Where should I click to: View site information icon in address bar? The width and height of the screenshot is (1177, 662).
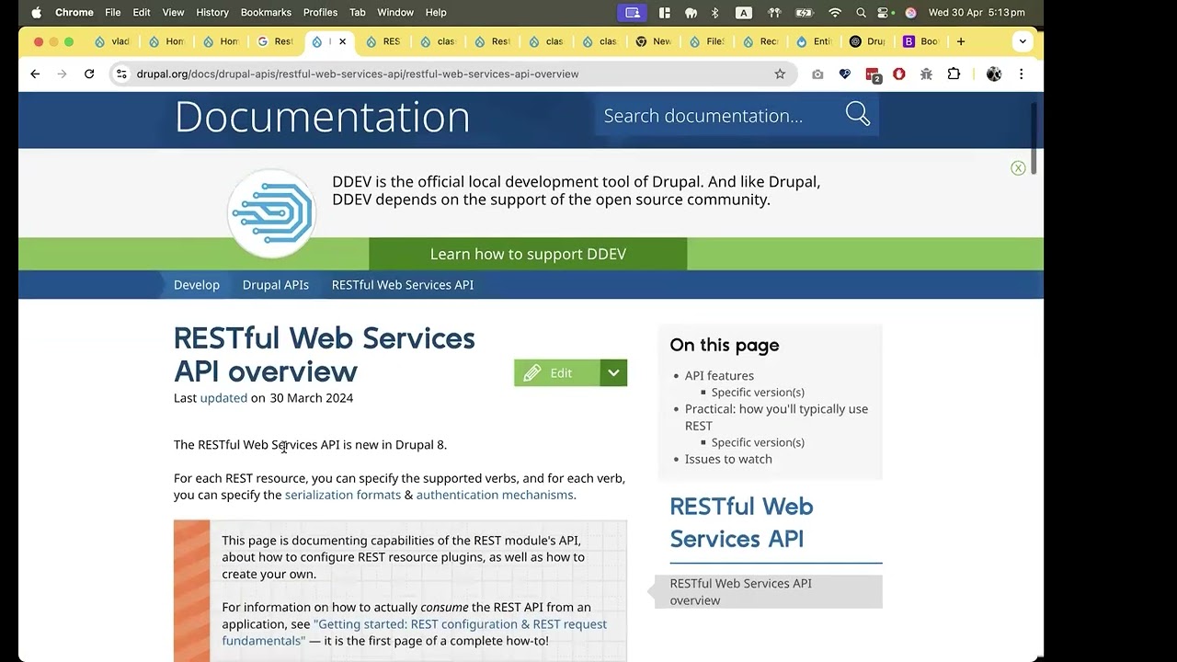click(x=121, y=74)
